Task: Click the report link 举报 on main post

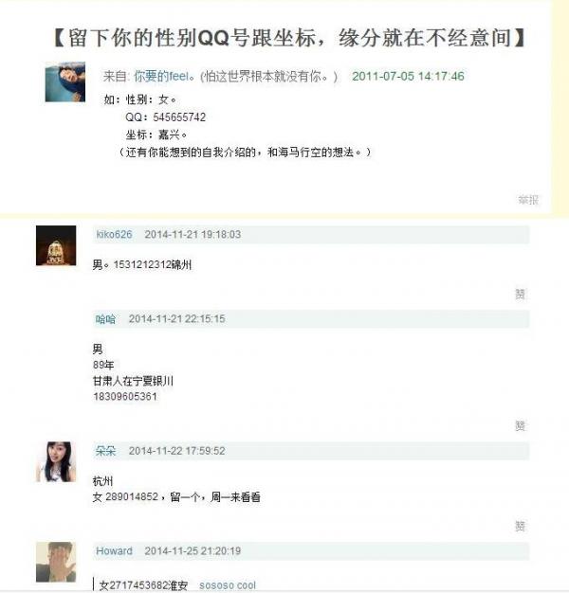Action: (528, 200)
